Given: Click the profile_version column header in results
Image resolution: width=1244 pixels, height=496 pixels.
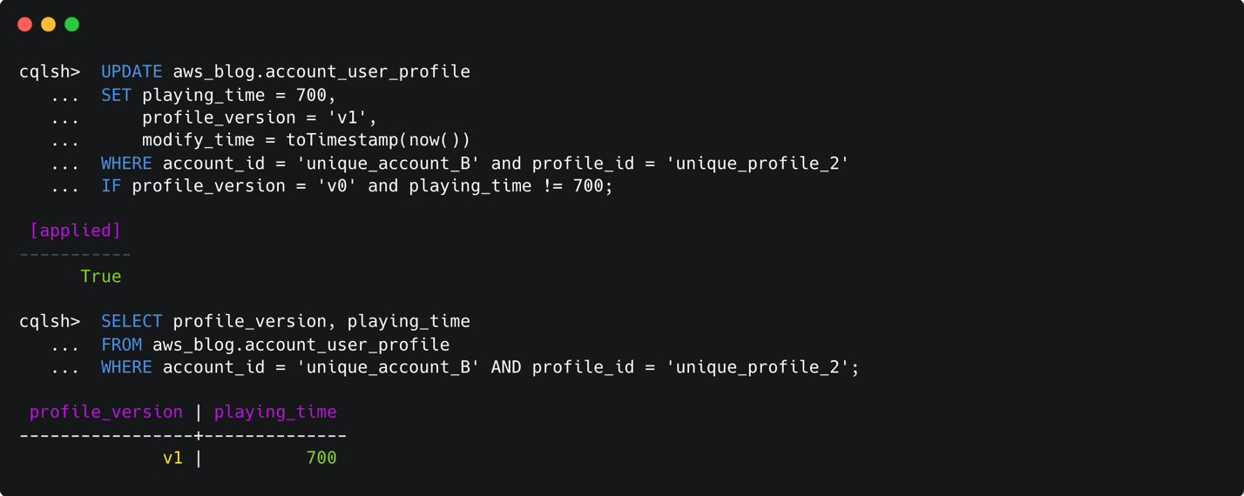Looking at the screenshot, I should click(x=106, y=412).
